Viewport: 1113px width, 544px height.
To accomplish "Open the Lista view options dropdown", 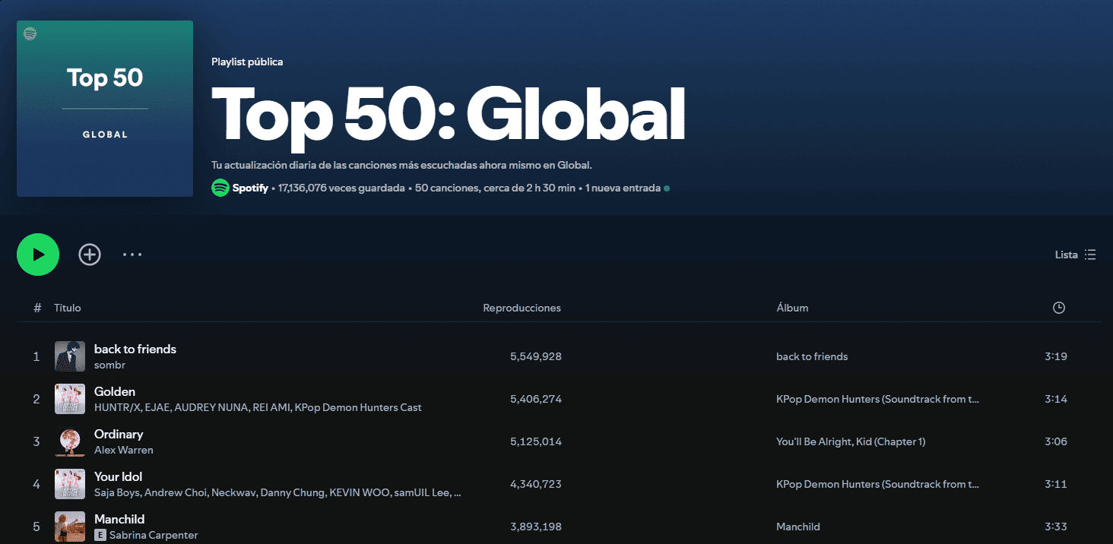I will pyautogui.click(x=1075, y=255).
